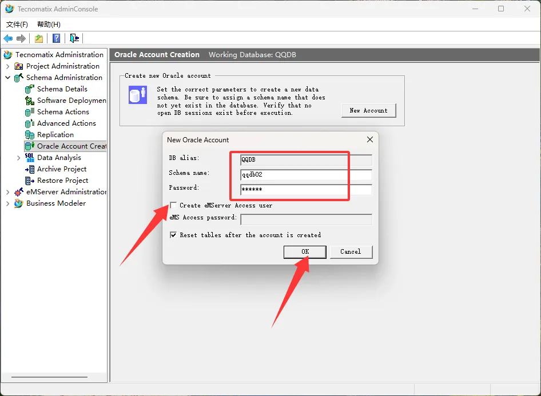Screen dimensions: 541x396
Task: Click the DB alias field
Action: (307, 159)
